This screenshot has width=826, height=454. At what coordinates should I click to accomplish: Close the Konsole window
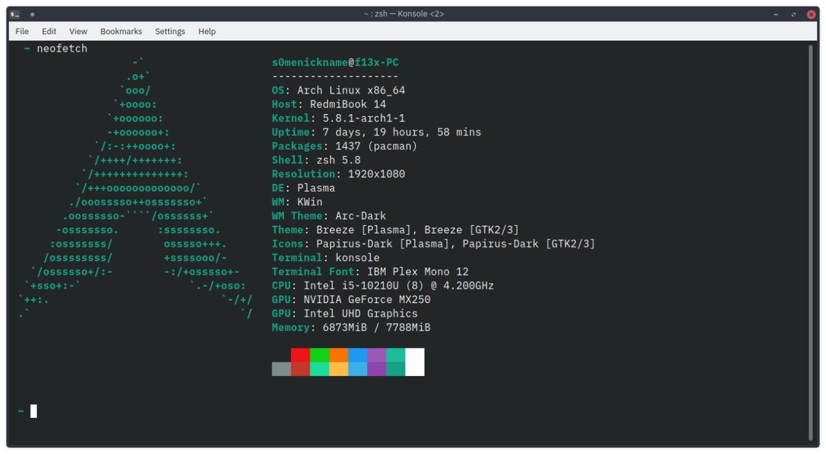click(811, 14)
